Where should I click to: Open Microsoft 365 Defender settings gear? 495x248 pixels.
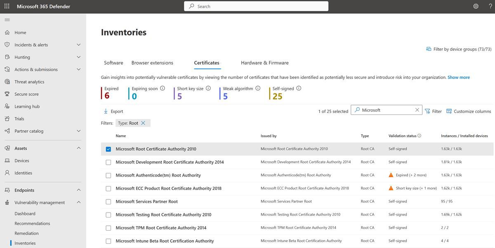[x=476, y=6]
